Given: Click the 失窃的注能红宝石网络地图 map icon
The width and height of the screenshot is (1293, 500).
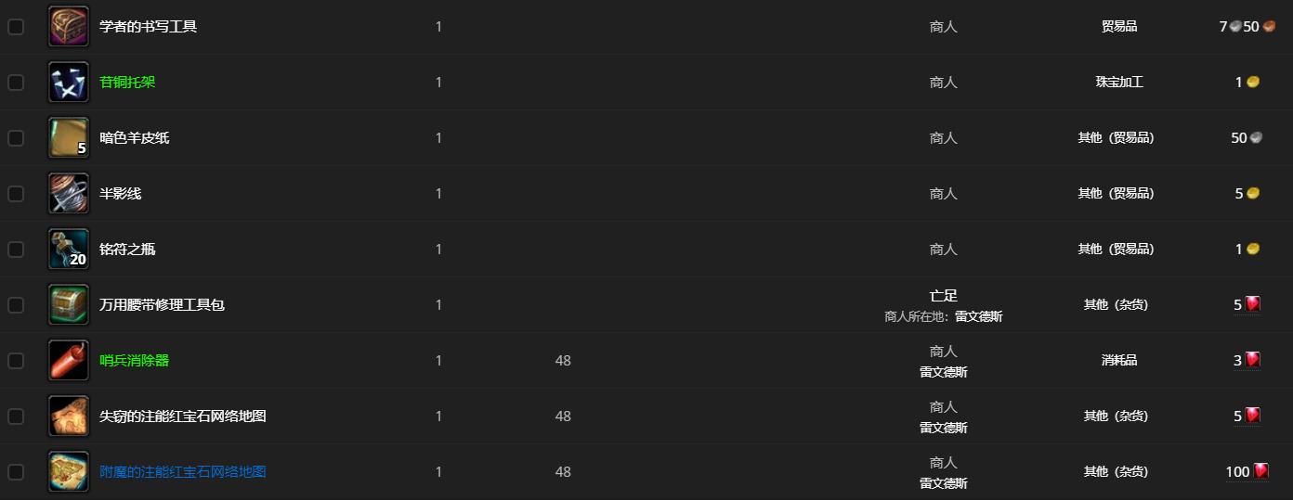Looking at the screenshot, I should 69,416.
